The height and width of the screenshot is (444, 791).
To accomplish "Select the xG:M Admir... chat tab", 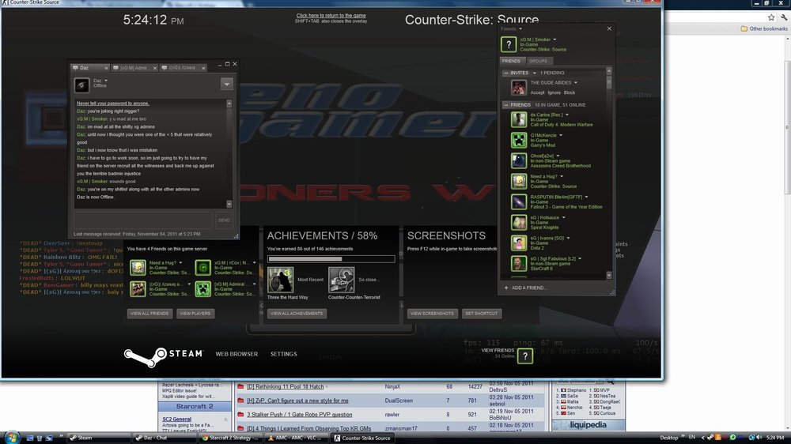I will pyautogui.click(x=134, y=68).
